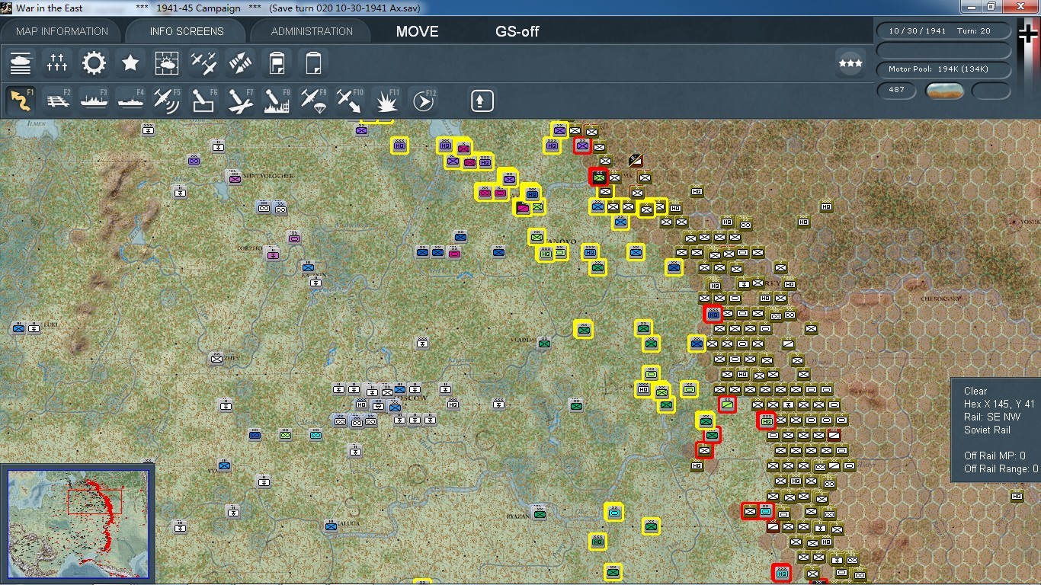Switch to the INFO SCREENS tab
This screenshot has height=585, width=1041.
tap(187, 31)
